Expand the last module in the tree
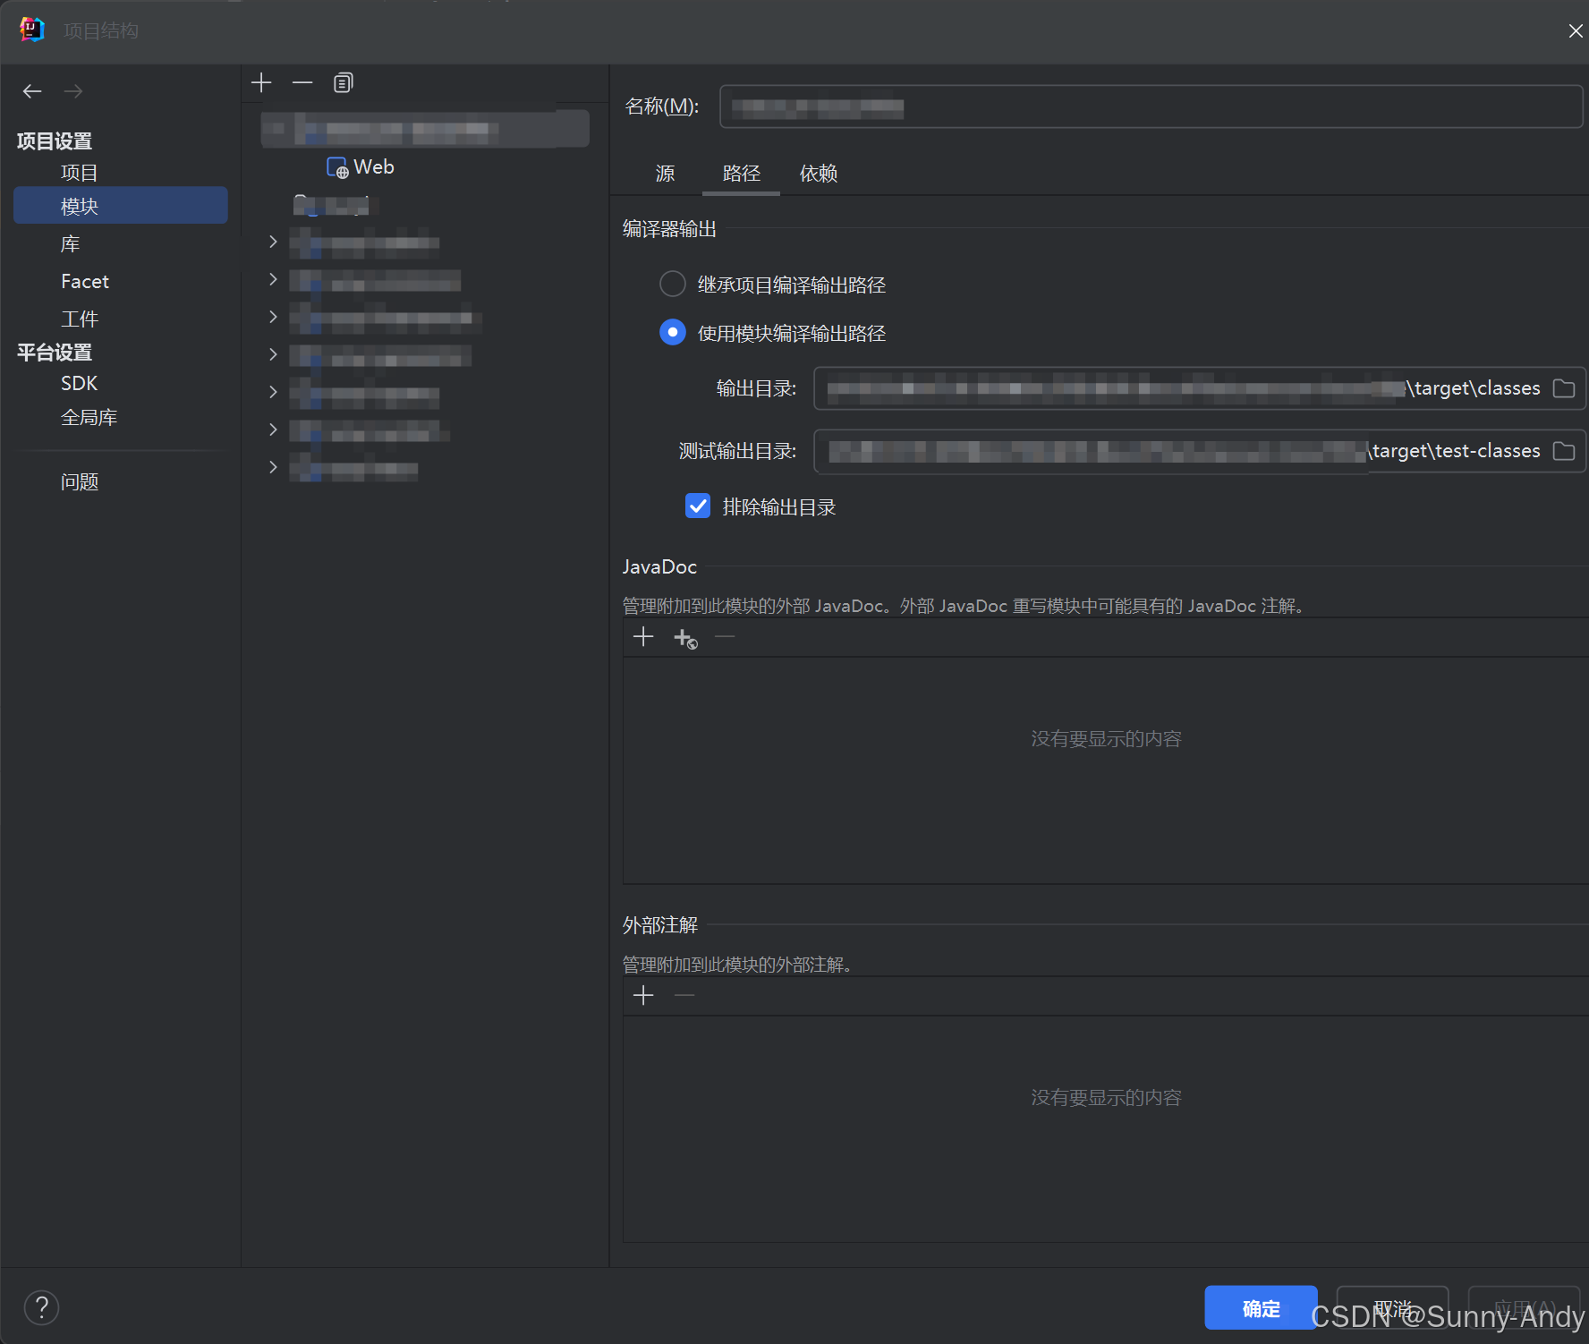 click(x=273, y=466)
